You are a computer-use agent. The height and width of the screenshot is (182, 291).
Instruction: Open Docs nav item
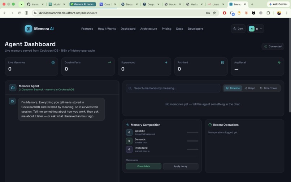pyautogui.click(x=179, y=29)
